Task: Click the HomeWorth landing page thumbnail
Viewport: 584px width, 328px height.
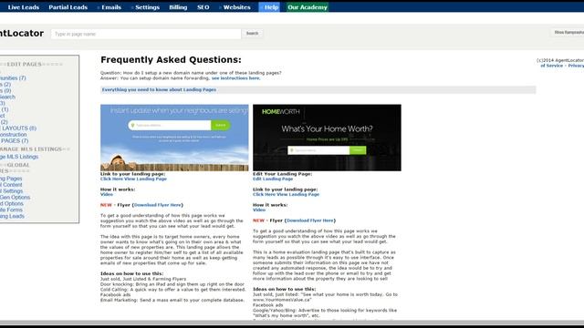Action: pos(327,138)
